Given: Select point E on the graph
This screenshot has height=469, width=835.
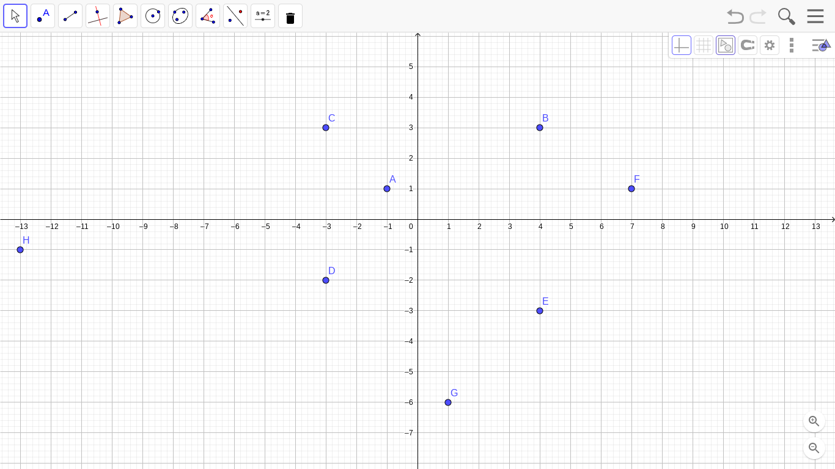Looking at the screenshot, I should point(540,311).
